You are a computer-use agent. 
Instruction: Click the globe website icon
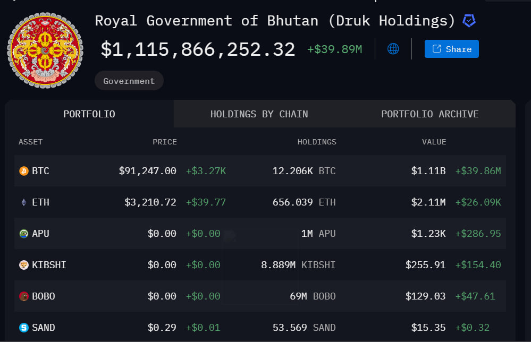(x=393, y=49)
